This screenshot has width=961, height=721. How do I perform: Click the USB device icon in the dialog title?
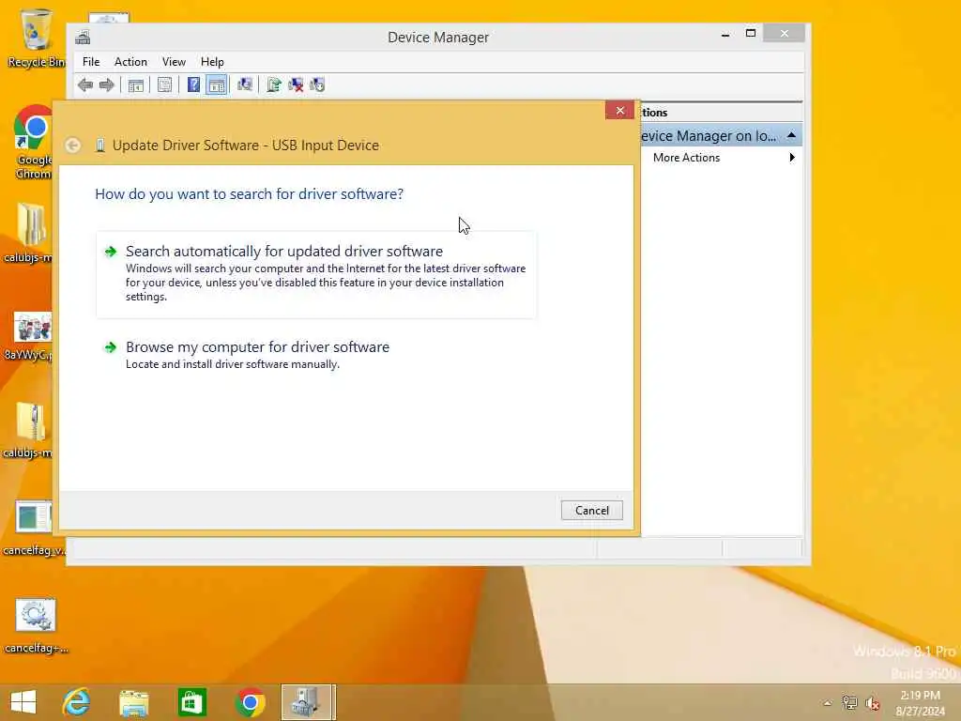[x=99, y=146]
